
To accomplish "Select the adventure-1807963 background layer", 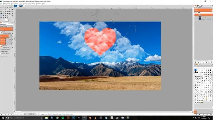I will point(204,19).
